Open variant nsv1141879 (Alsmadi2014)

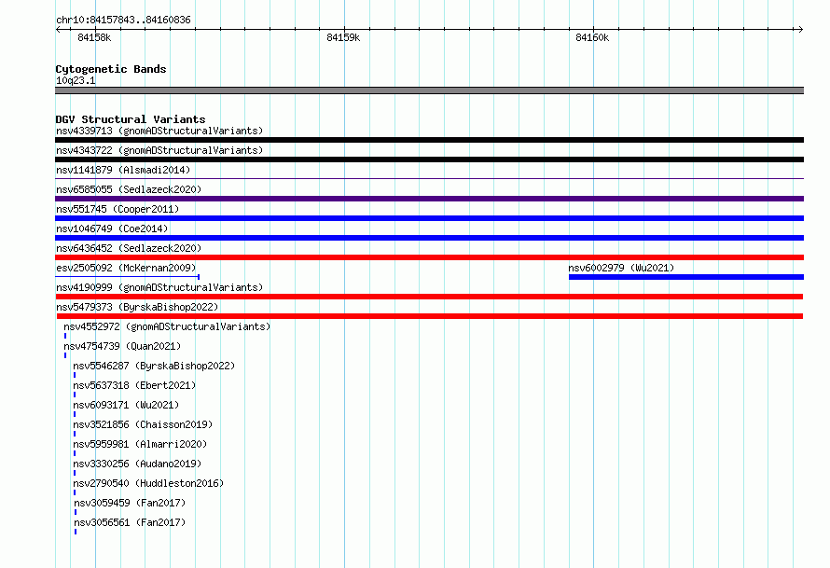point(123,170)
